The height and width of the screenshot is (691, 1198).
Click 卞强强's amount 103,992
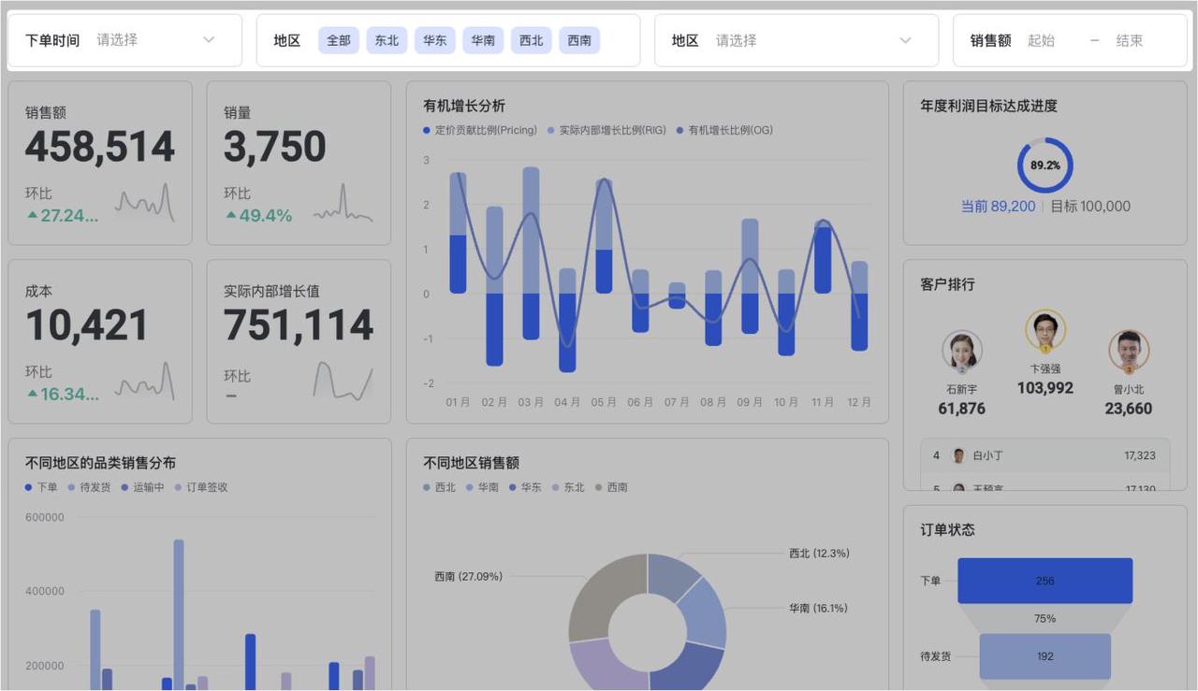pyautogui.click(x=1045, y=388)
